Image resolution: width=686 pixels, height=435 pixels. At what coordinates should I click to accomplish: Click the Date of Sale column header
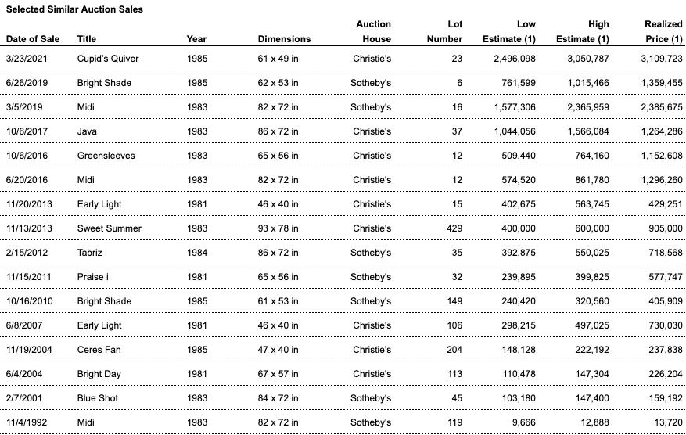[x=33, y=39]
